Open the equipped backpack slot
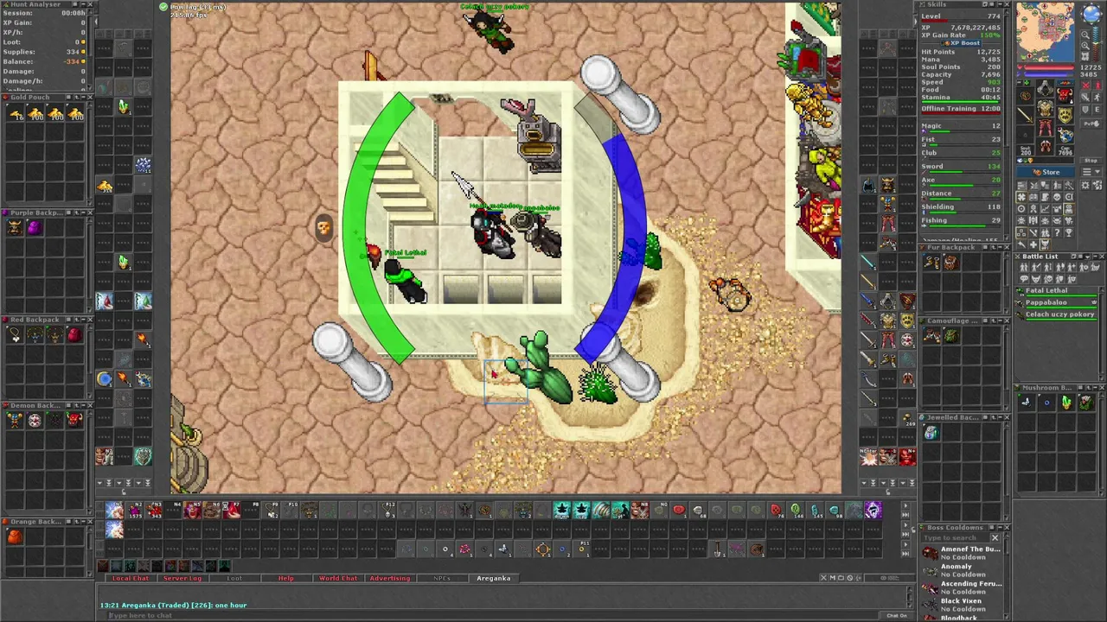 (x=1065, y=94)
